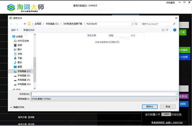This screenshot has width=192, height=126.
Task: Open the help question mark icon
Action: click(x=175, y=30)
